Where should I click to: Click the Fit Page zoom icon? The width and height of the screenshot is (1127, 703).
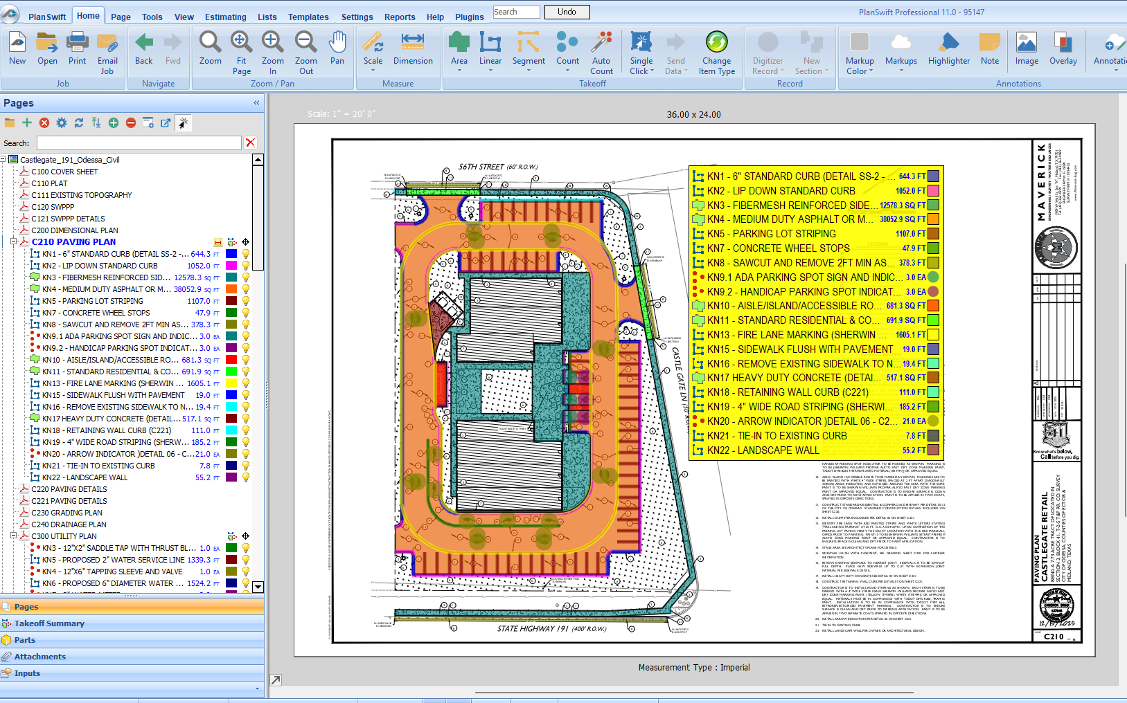pyautogui.click(x=241, y=43)
